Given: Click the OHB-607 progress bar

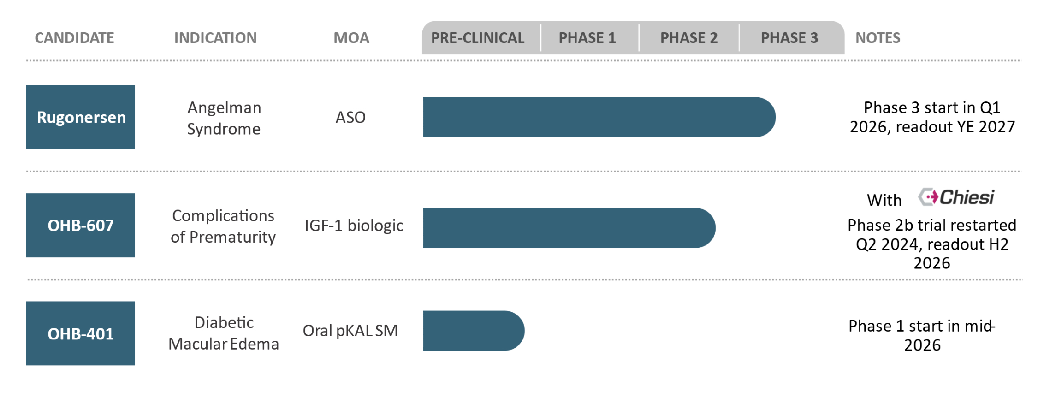Looking at the screenshot, I should coord(569,228).
